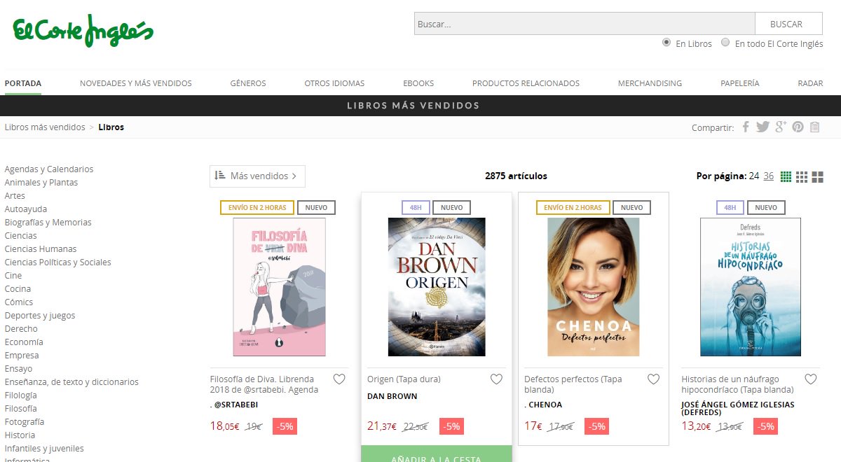Click author '. CHENOA'
This screenshot has width=841, height=462.
[543, 405]
